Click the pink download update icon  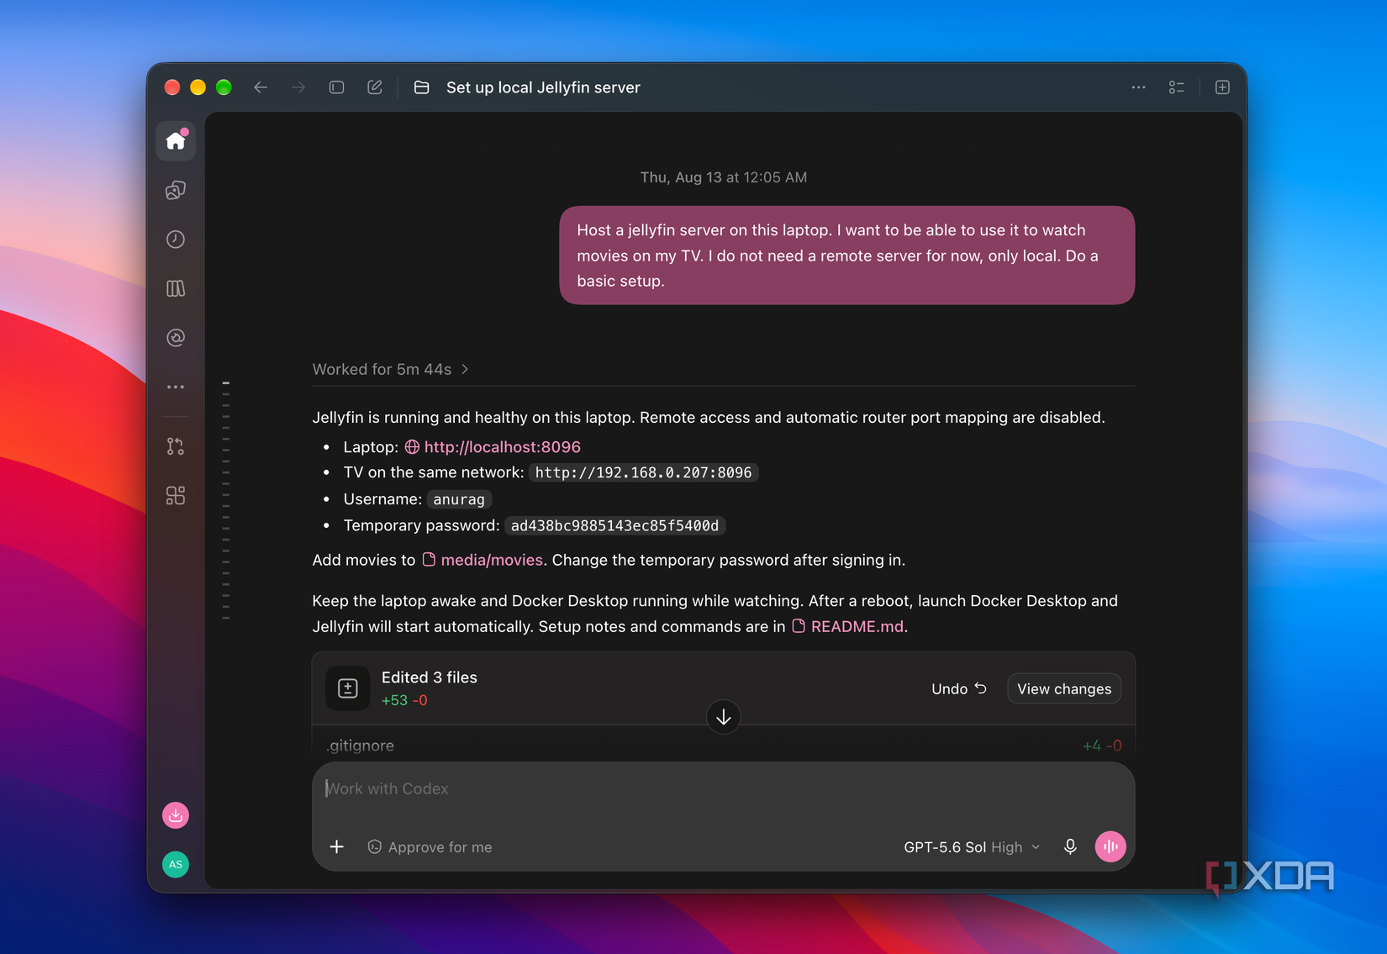[x=176, y=815]
